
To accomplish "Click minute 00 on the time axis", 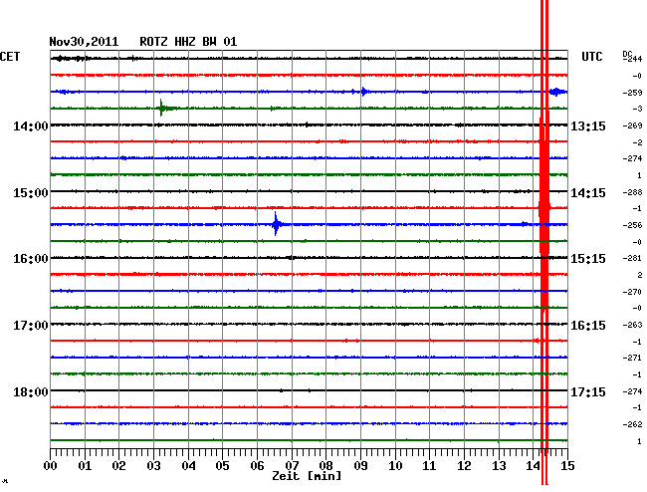I will pos(51,465).
